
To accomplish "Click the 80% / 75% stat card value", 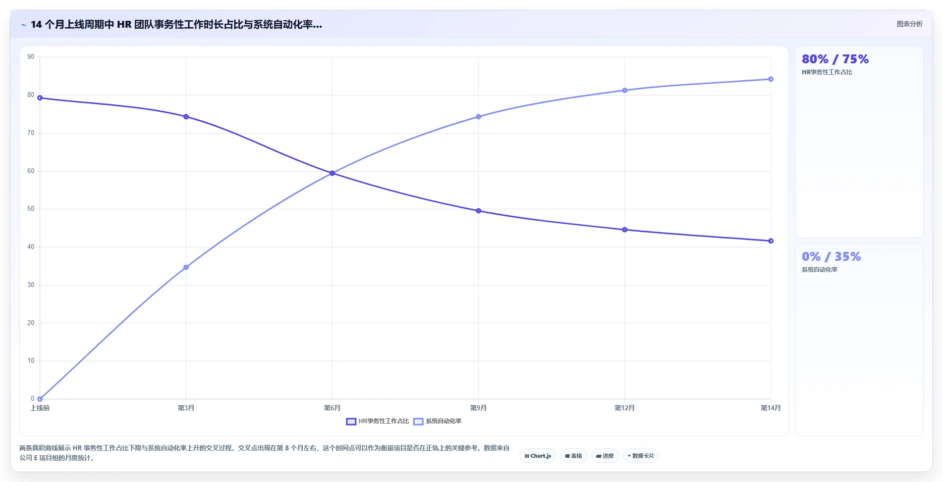I will tap(835, 59).
